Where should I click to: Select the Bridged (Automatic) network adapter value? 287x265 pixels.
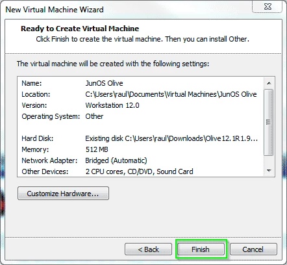point(116,160)
